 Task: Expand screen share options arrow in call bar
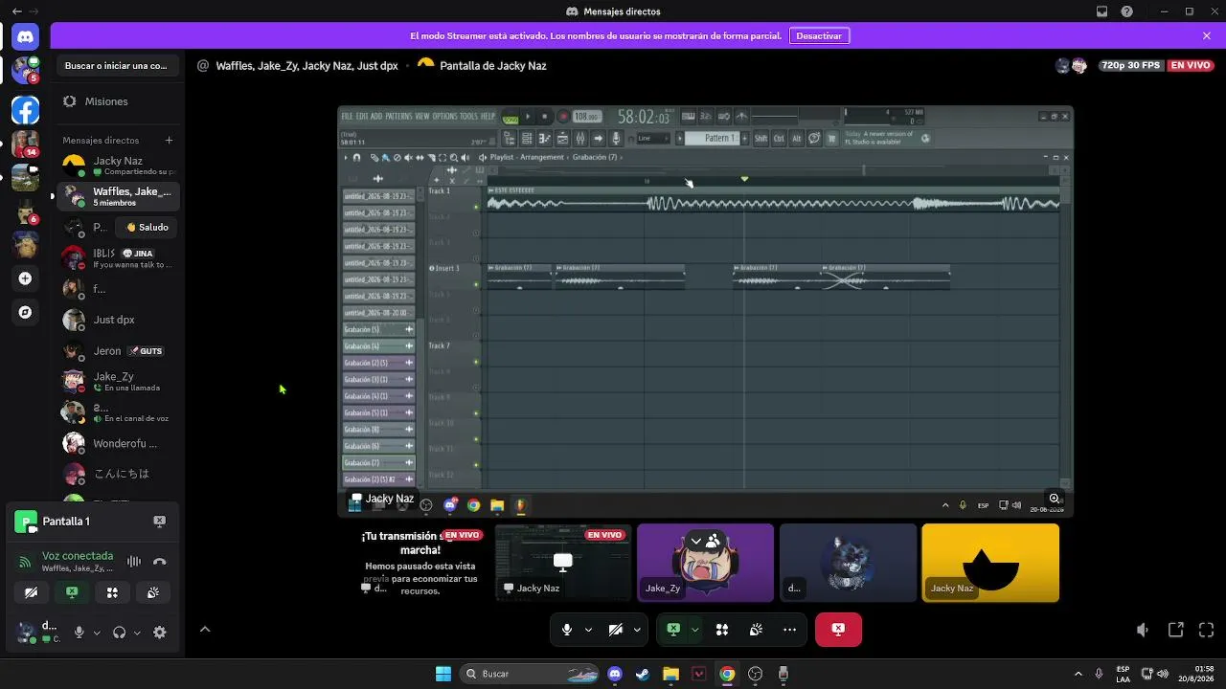pyautogui.click(x=694, y=630)
